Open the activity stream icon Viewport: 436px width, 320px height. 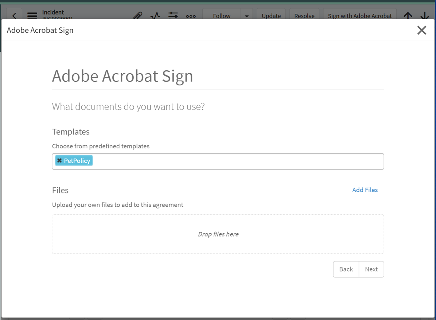pyautogui.click(x=155, y=16)
